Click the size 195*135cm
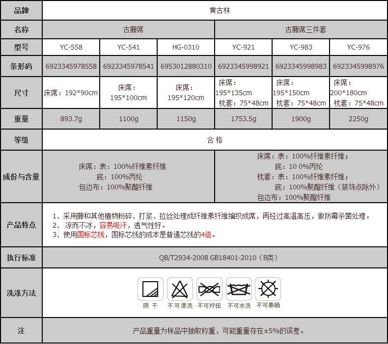This screenshot has width=388, height=344. click(234, 93)
